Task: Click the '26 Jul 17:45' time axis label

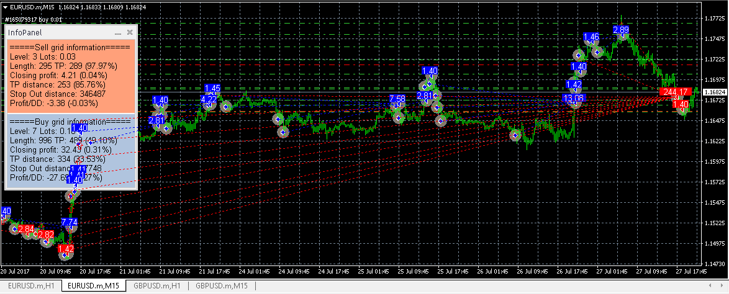Action: pos(571,271)
